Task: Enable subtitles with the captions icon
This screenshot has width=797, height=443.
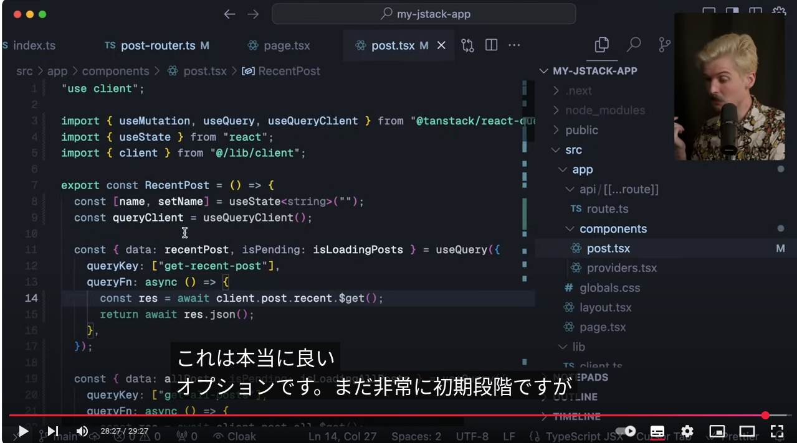Action: tap(657, 431)
